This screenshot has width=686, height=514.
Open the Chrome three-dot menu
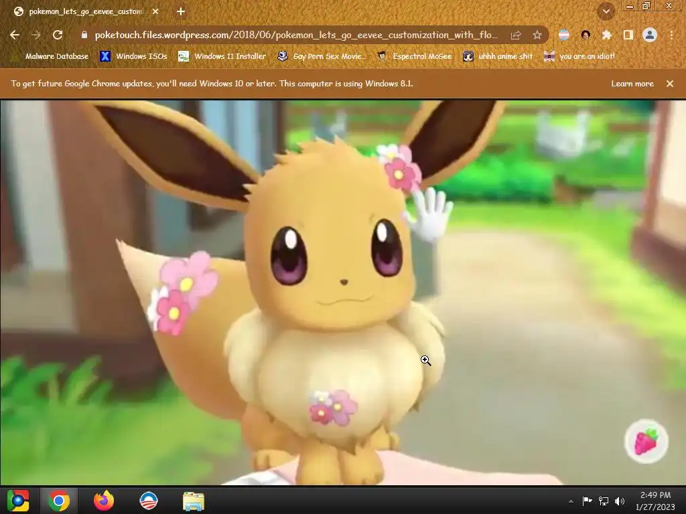click(x=671, y=35)
